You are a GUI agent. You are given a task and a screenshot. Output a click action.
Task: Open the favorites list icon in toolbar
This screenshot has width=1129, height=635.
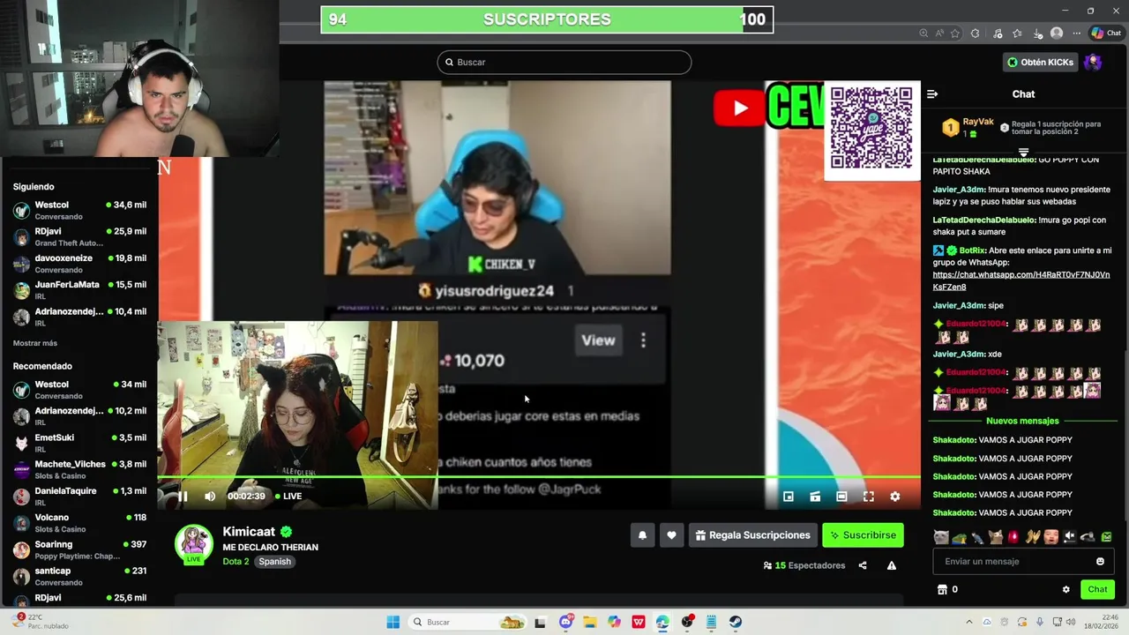click(1017, 34)
